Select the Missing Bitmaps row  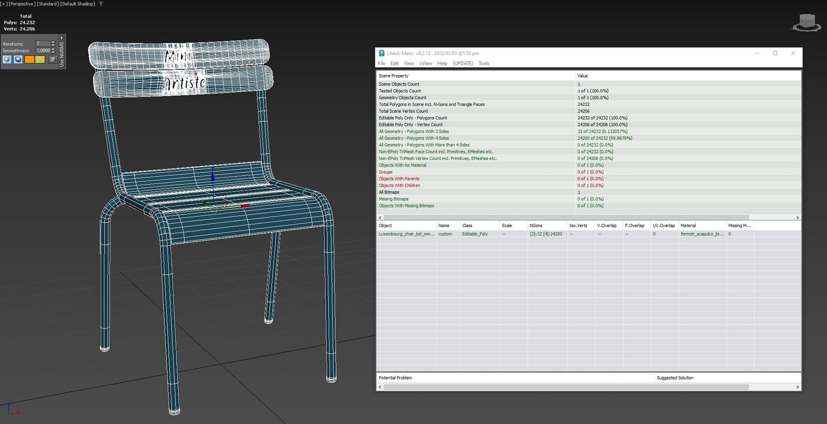point(588,199)
